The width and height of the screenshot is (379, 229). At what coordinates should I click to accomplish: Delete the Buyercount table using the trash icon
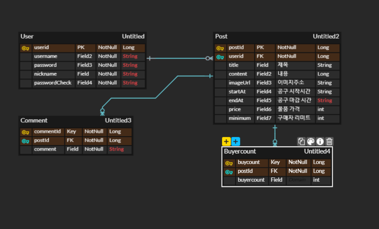point(329,141)
